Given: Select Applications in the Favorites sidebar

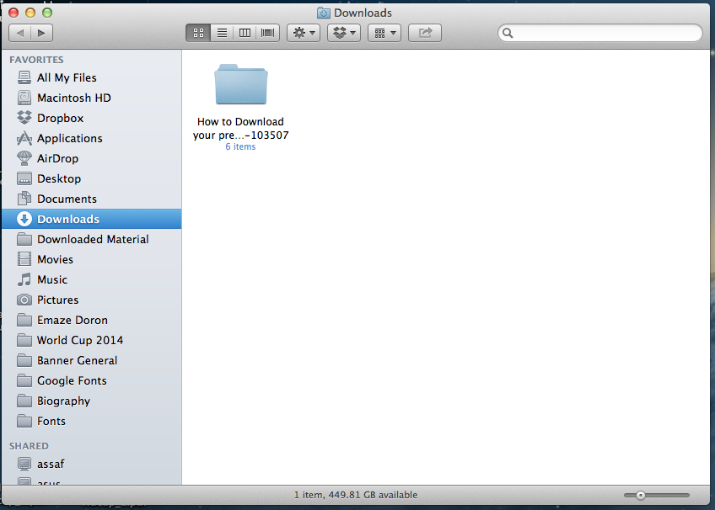Looking at the screenshot, I should pos(69,138).
